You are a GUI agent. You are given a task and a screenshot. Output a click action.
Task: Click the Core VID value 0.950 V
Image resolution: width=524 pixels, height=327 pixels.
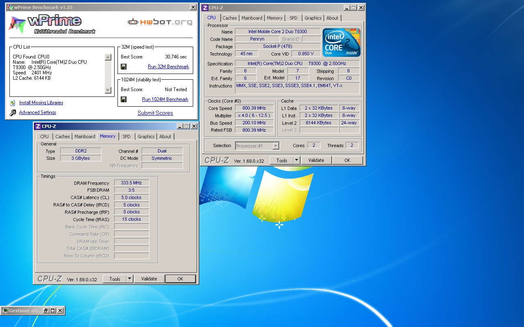coord(306,54)
